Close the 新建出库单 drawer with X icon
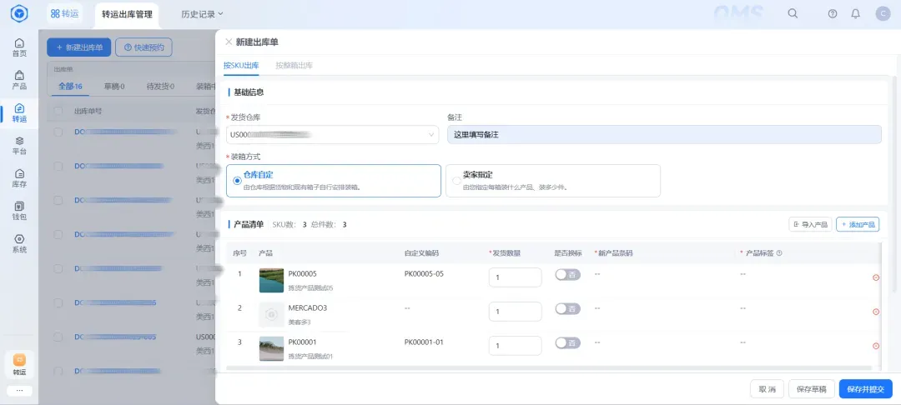901x405 pixels. tap(229, 42)
